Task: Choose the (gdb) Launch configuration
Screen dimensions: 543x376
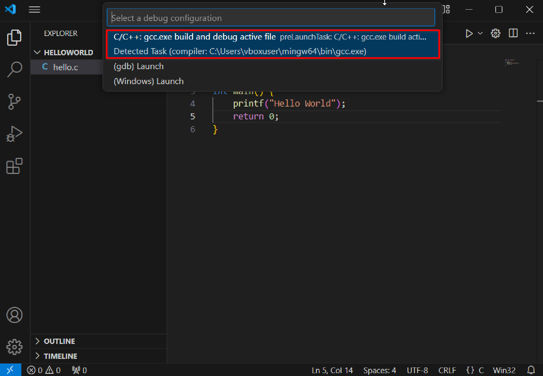Action: pos(139,66)
